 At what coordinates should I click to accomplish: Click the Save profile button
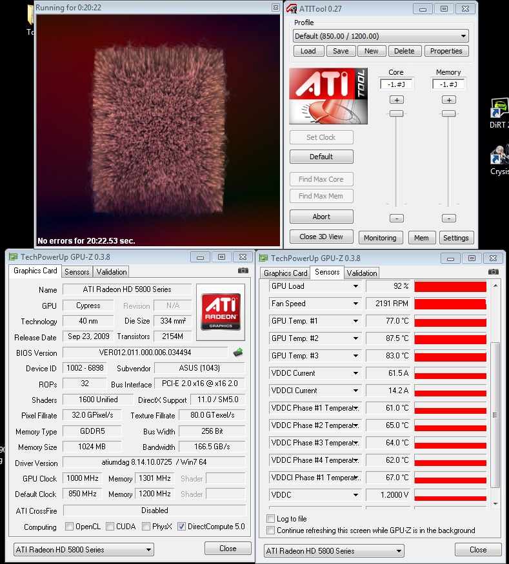(x=341, y=51)
